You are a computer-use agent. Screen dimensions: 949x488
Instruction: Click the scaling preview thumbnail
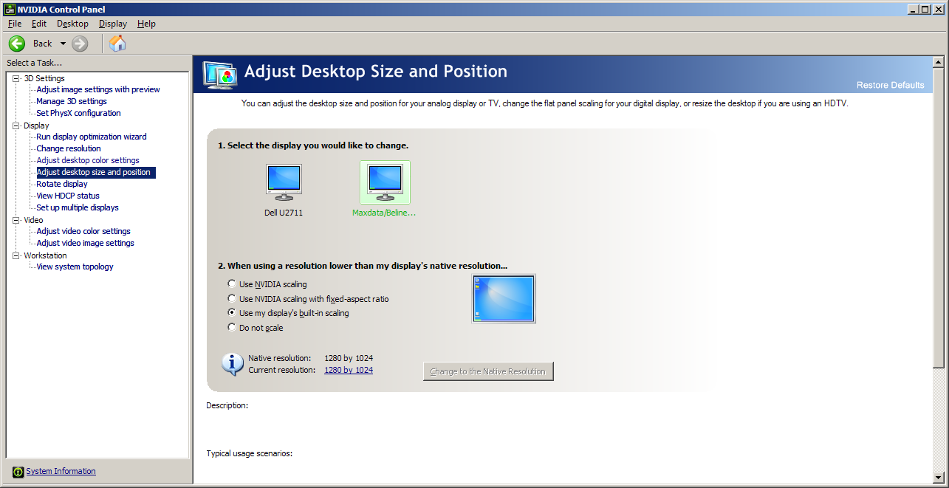click(x=504, y=298)
